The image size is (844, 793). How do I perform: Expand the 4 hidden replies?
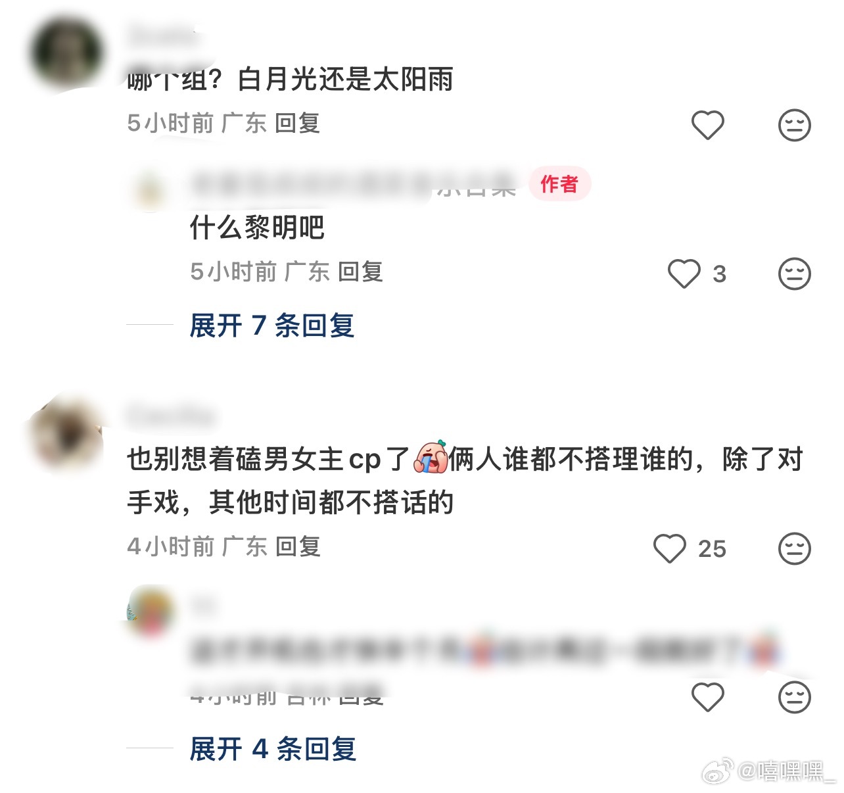tap(273, 749)
